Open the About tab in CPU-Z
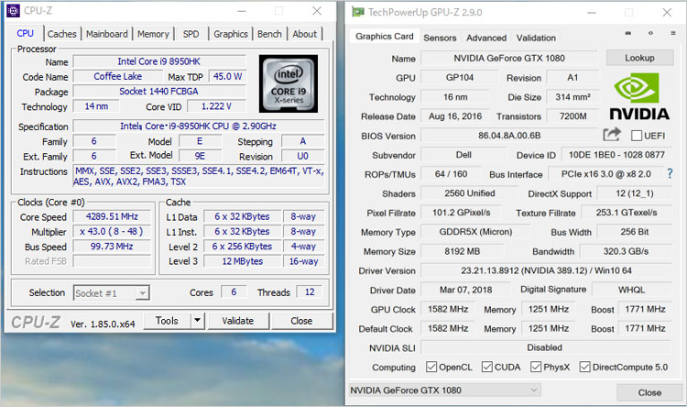Screen dimensions: 687x407 point(304,34)
